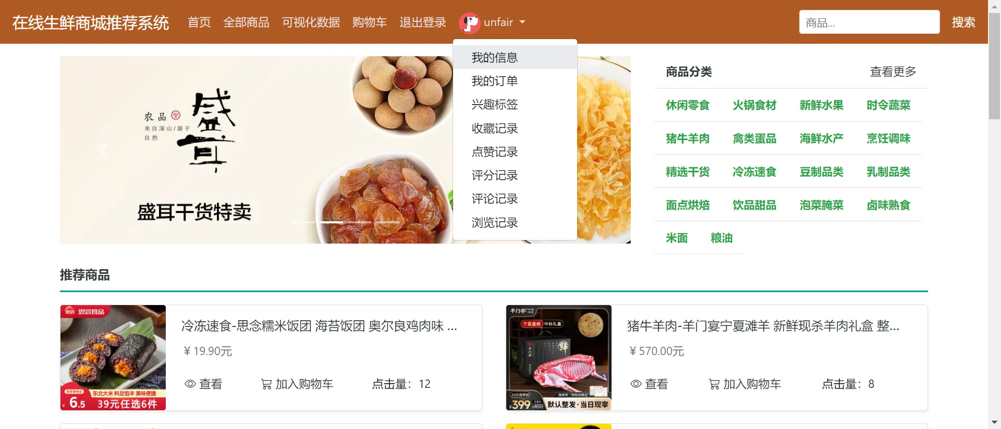Open the 豆制品类 category
The height and width of the screenshot is (429, 1001).
tap(822, 172)
